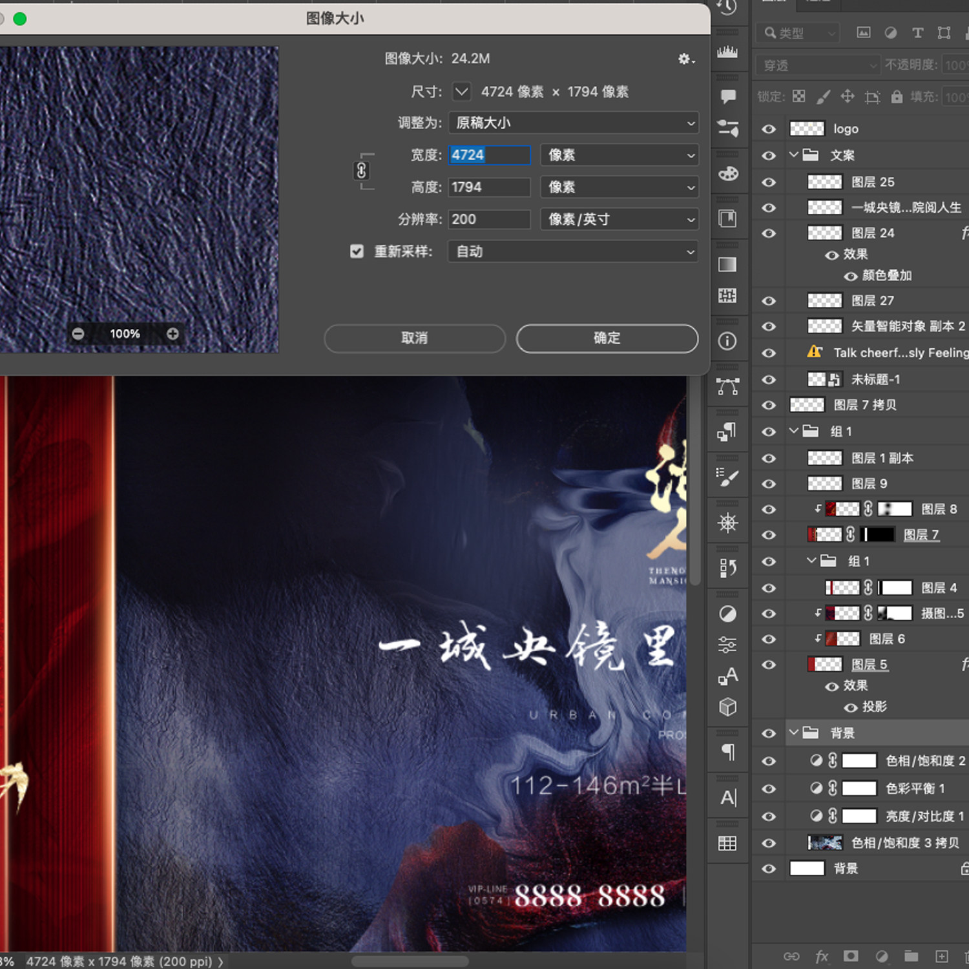Open the Brushes panel icon
969x969 pixels.
(728, 129)
